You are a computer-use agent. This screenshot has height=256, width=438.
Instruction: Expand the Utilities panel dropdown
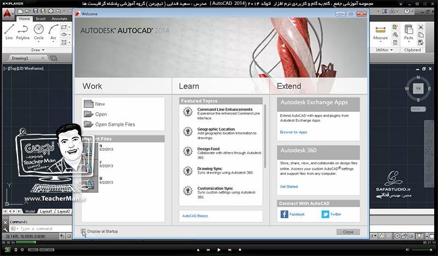[391, 50]
